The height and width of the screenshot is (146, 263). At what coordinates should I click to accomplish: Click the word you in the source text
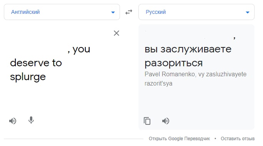(x=82, y=50)
